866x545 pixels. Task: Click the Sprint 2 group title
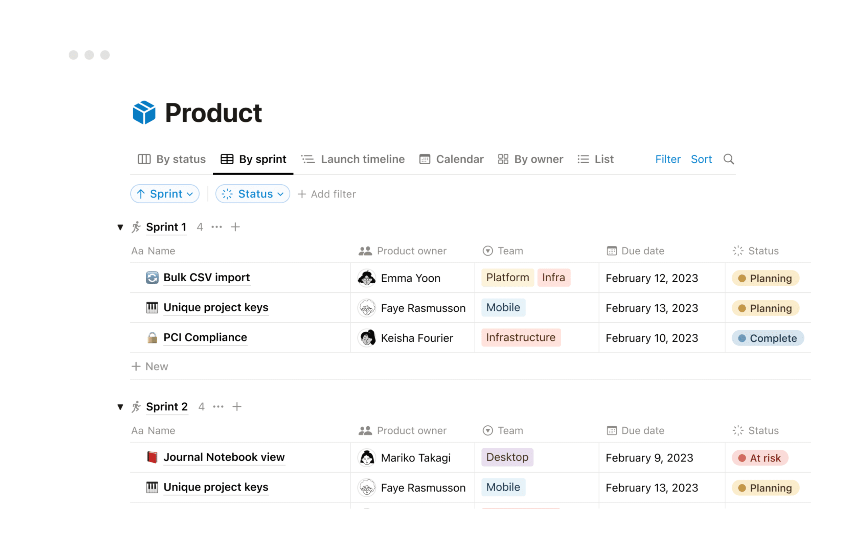[x=167, y=407]
